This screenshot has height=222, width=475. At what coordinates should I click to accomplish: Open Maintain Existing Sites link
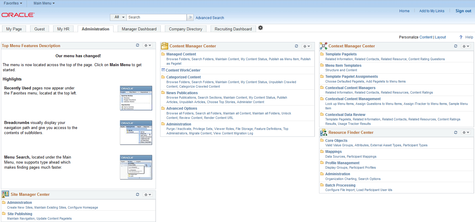[50, 207]
